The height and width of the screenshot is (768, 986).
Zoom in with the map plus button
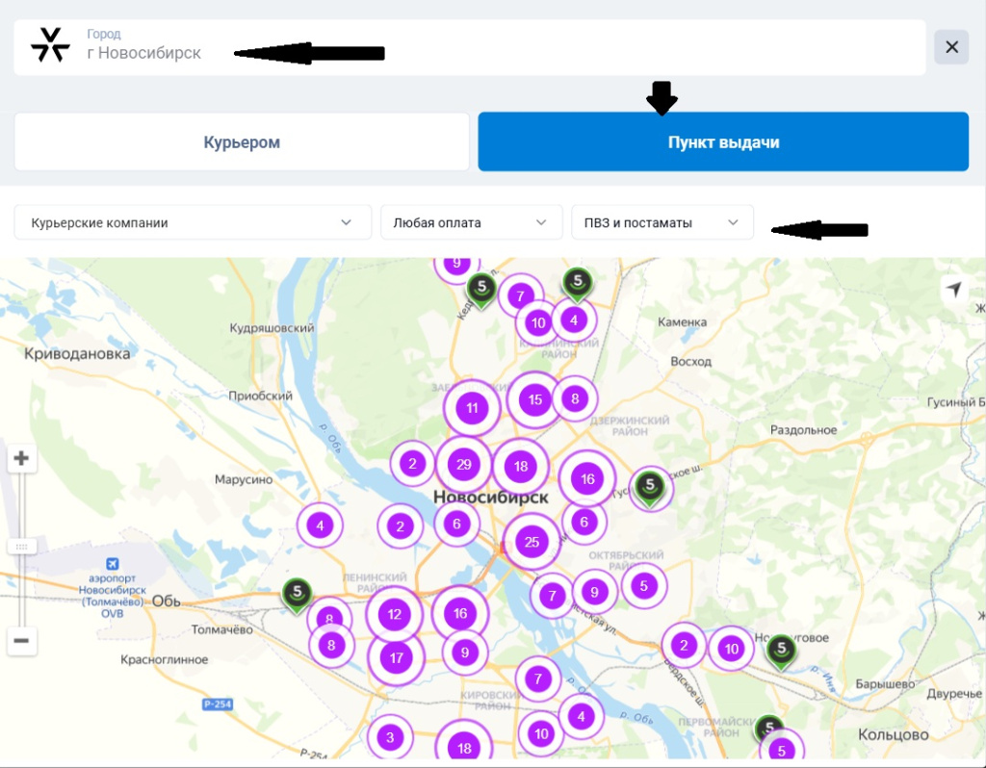pyautogui.click(x=21, y=459)
